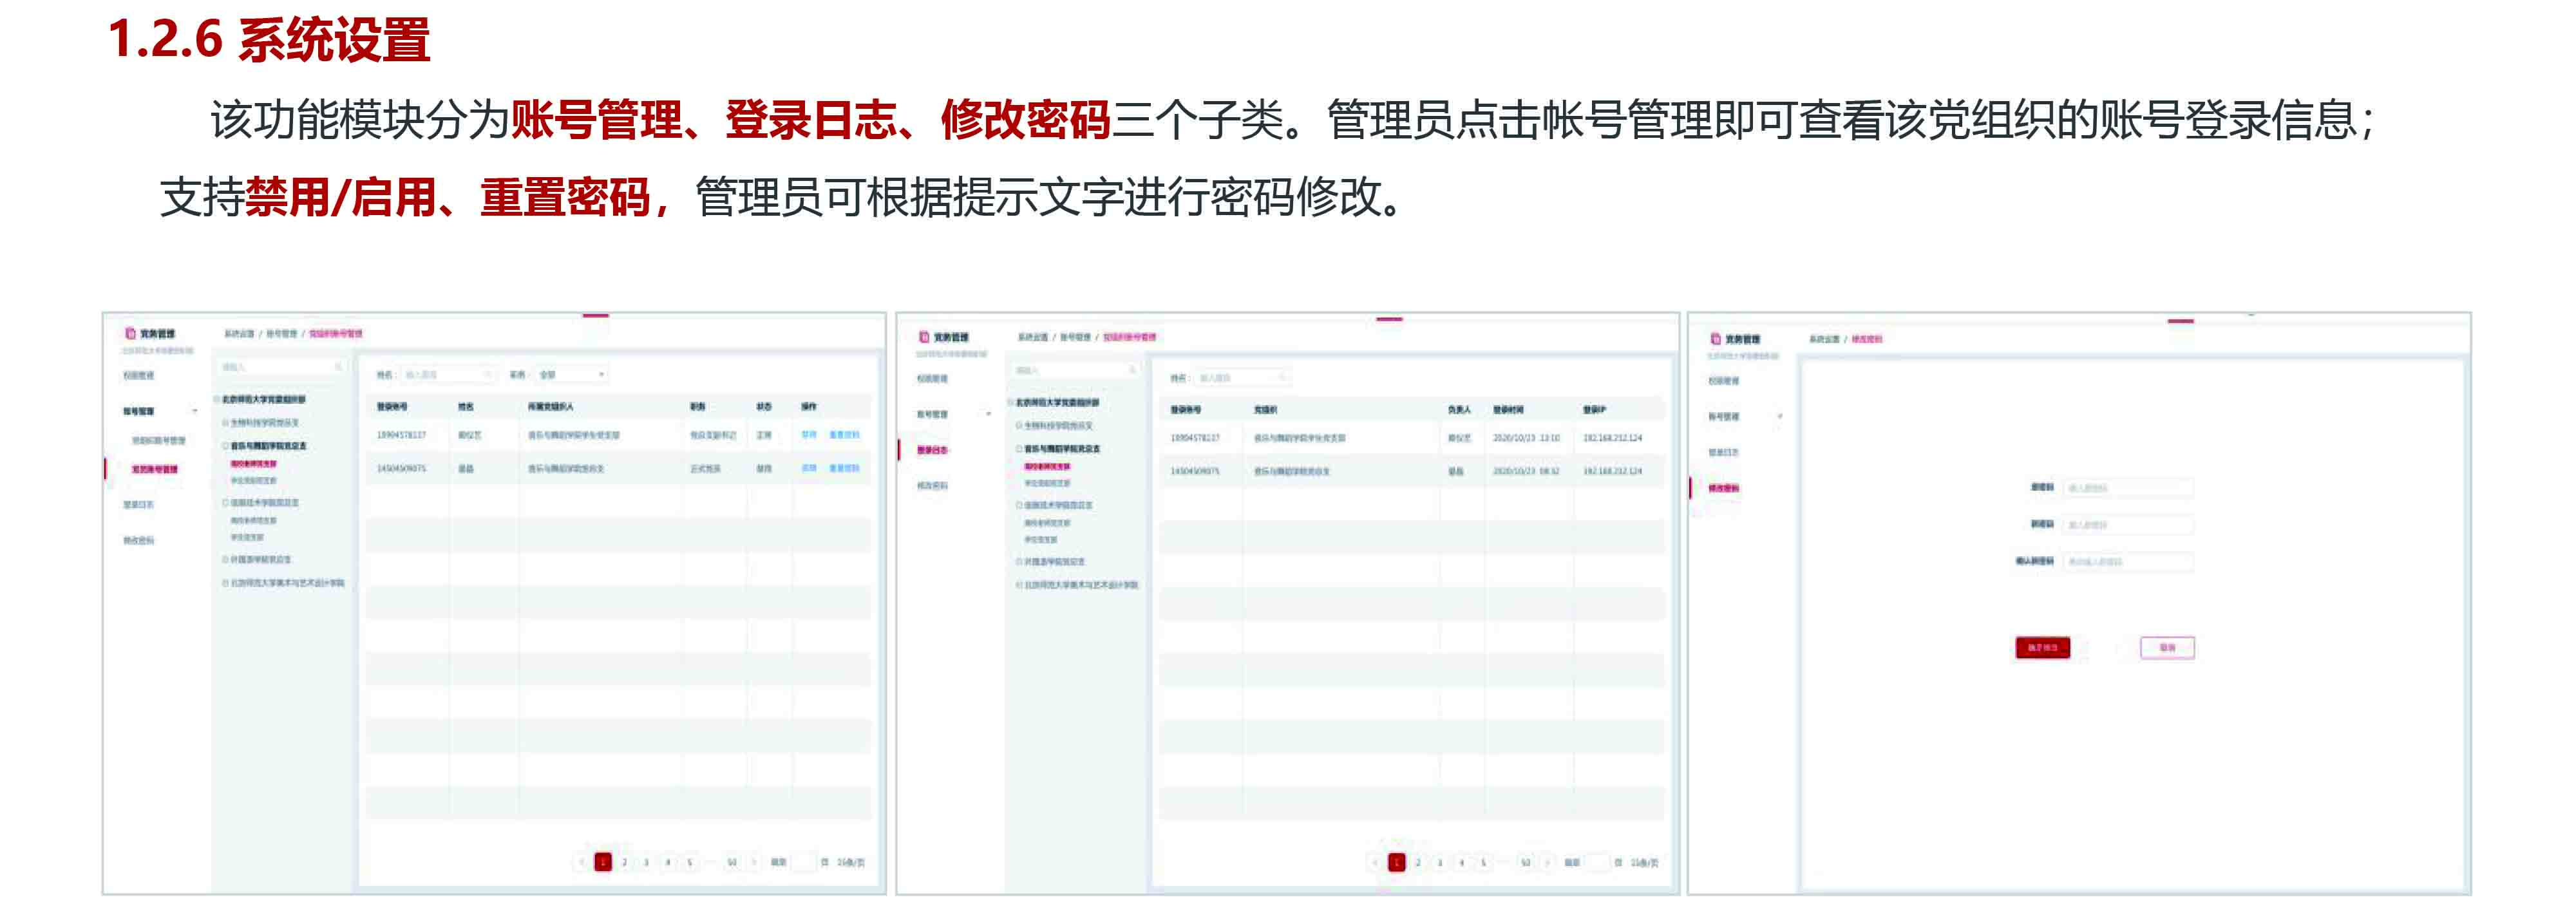
Task: Toggle the 音乐与舞蹈学院 node checkbox in the login log tree
Action: (1019, 449)
